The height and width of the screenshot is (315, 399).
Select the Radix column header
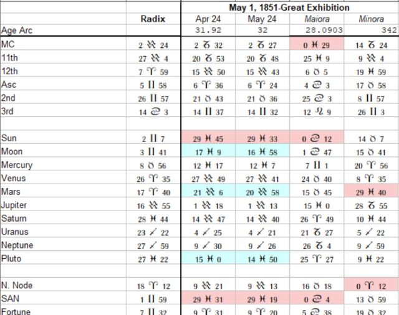coord(153,19)
